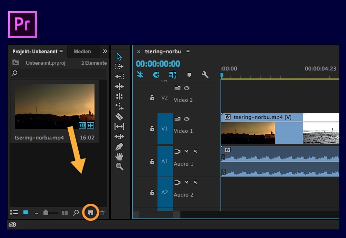
Task: Click the fx badge on the video clip
Action: tap(228, 117)
